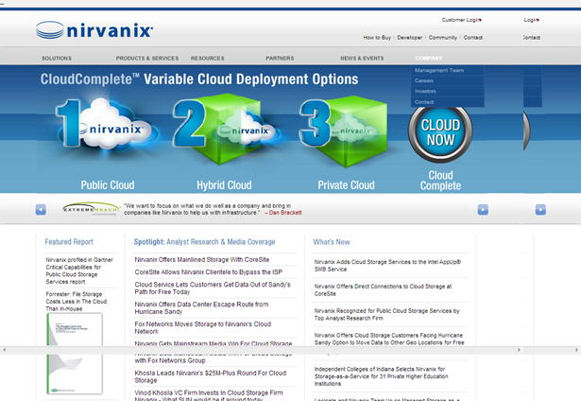Viewport: 581px width, 401px height.
Task: Open Forrester File Storage Costs Less link
Action: tap(77, 301)
